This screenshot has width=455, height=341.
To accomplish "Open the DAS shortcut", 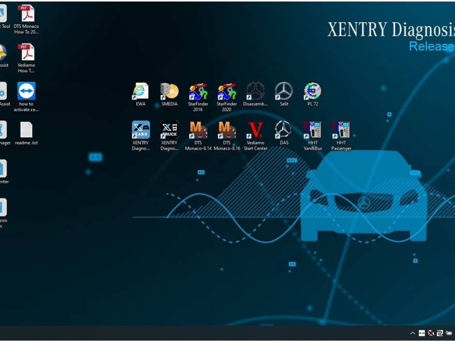I will pyautogui.click(x=284, y=133).
